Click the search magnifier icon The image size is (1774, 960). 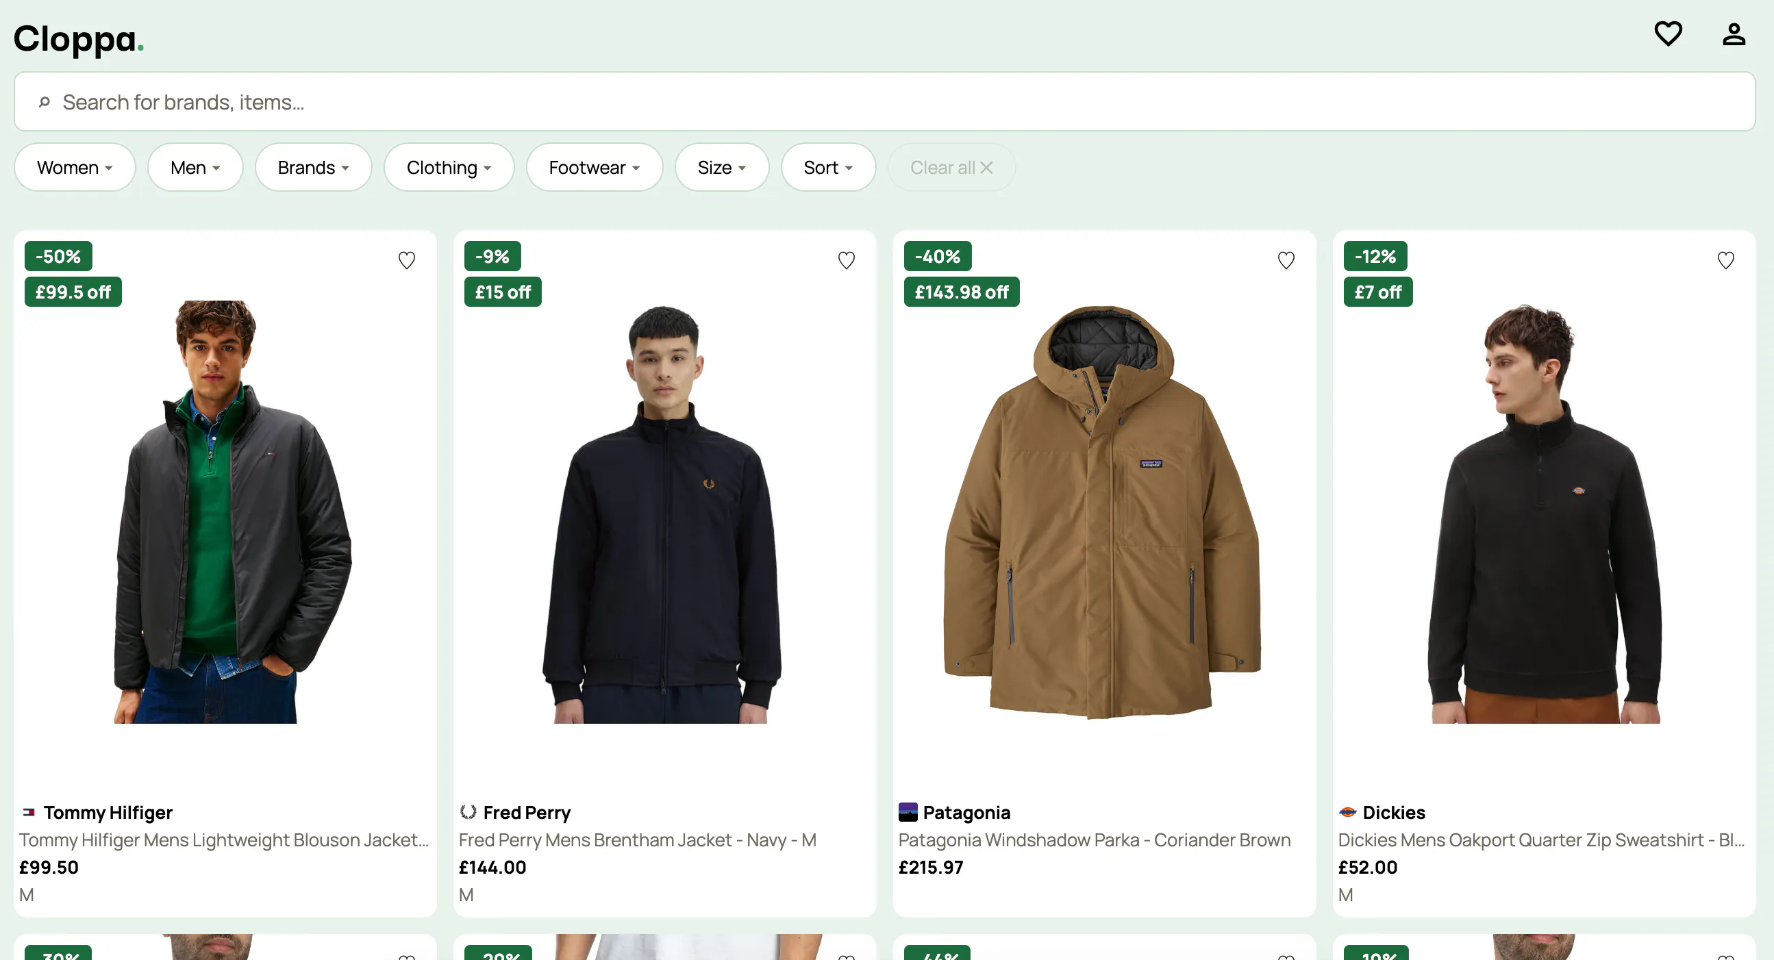pyautogui.click(x=44, y=102)
